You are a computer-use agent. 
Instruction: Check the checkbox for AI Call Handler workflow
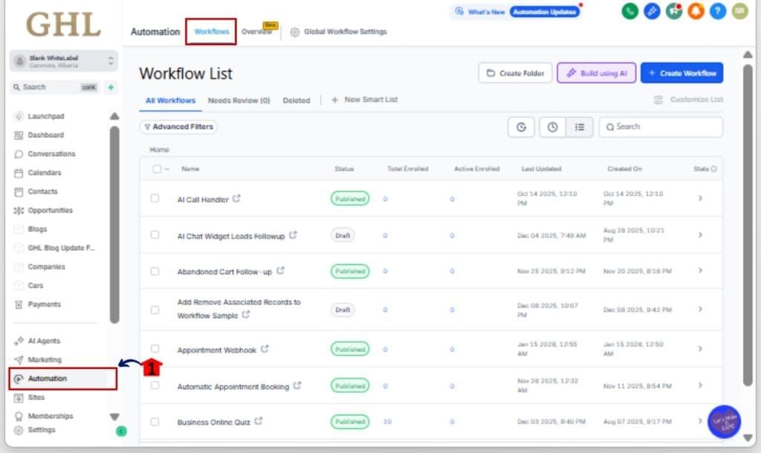pos(155,199)
